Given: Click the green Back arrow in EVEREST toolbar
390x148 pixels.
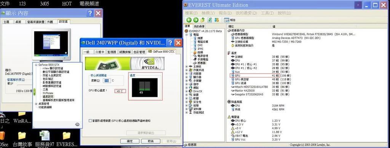Looking at the screenshot, I should click(189, 20).
